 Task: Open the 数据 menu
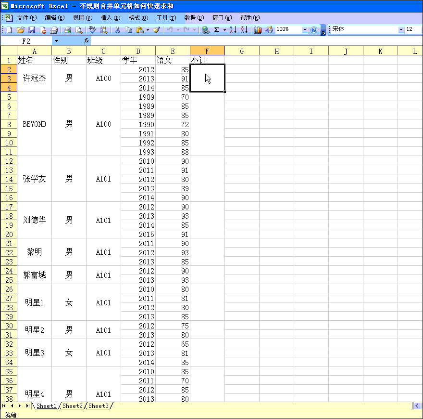point(194,18)
